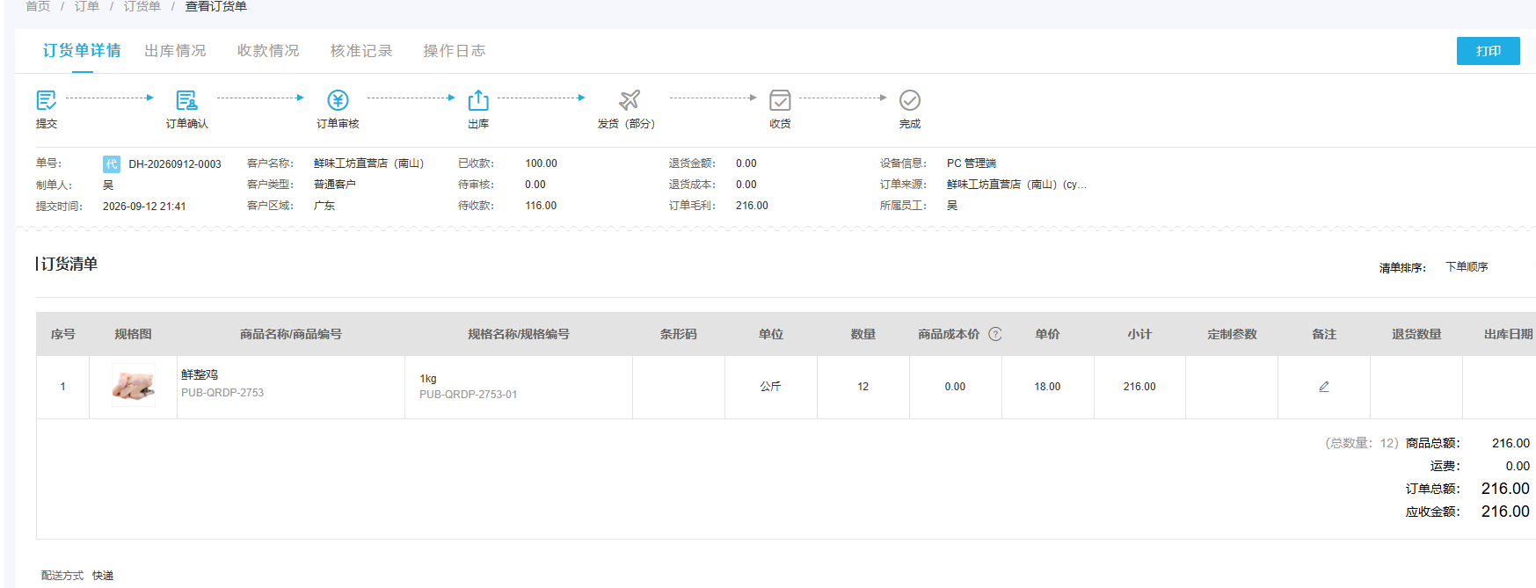
Task: Click the product name 鲜整鸡
Action: [x=200, y=374]
